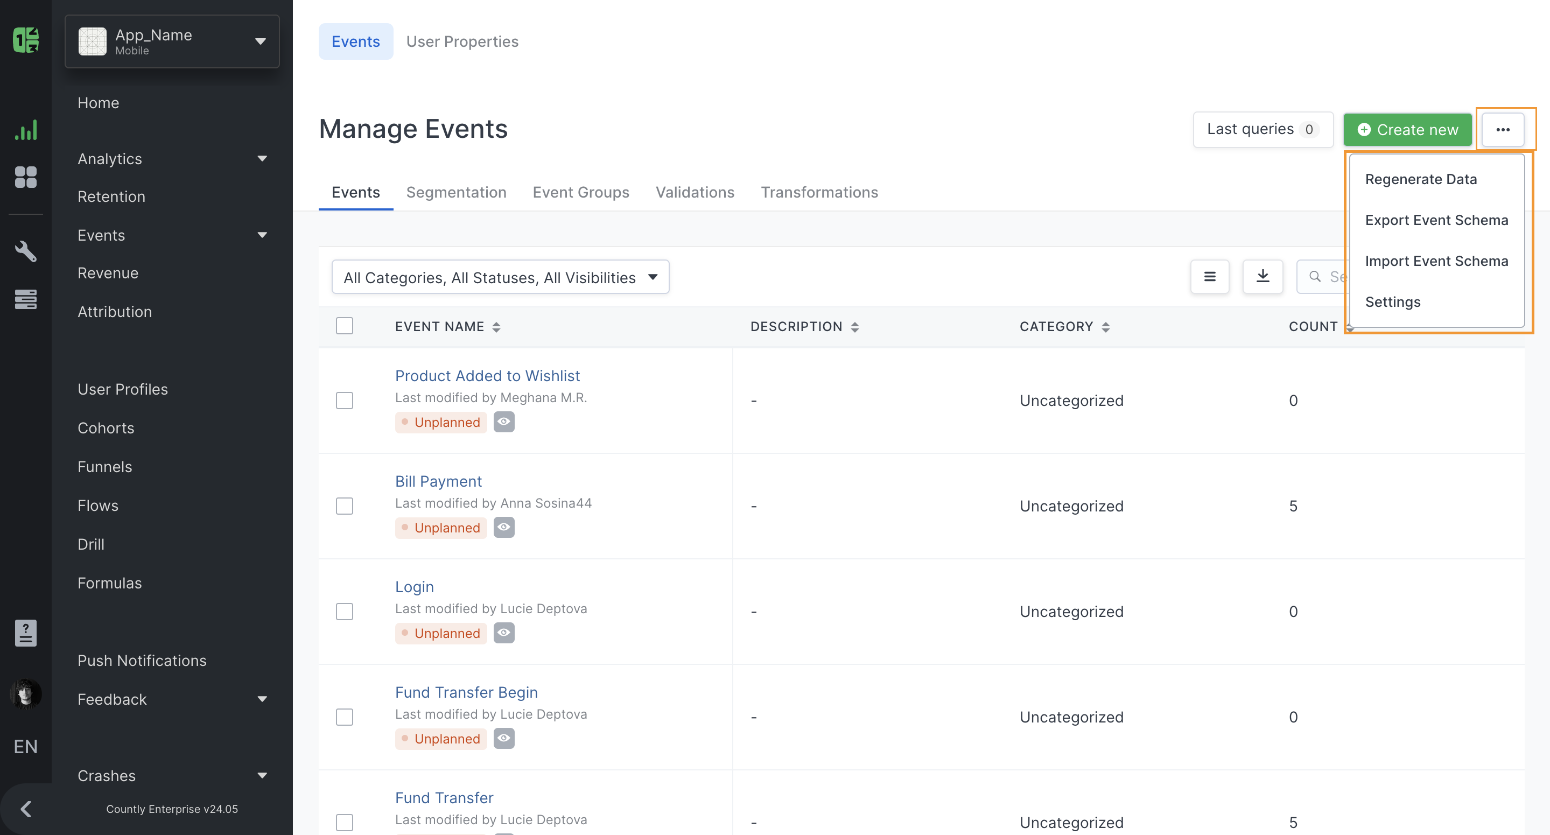Open the data manager stacked-rows sidebar icon

pyautogui.click(x=26, y=299)
